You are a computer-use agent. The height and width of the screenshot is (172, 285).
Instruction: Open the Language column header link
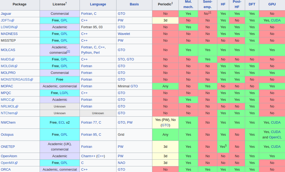(98, 4)
